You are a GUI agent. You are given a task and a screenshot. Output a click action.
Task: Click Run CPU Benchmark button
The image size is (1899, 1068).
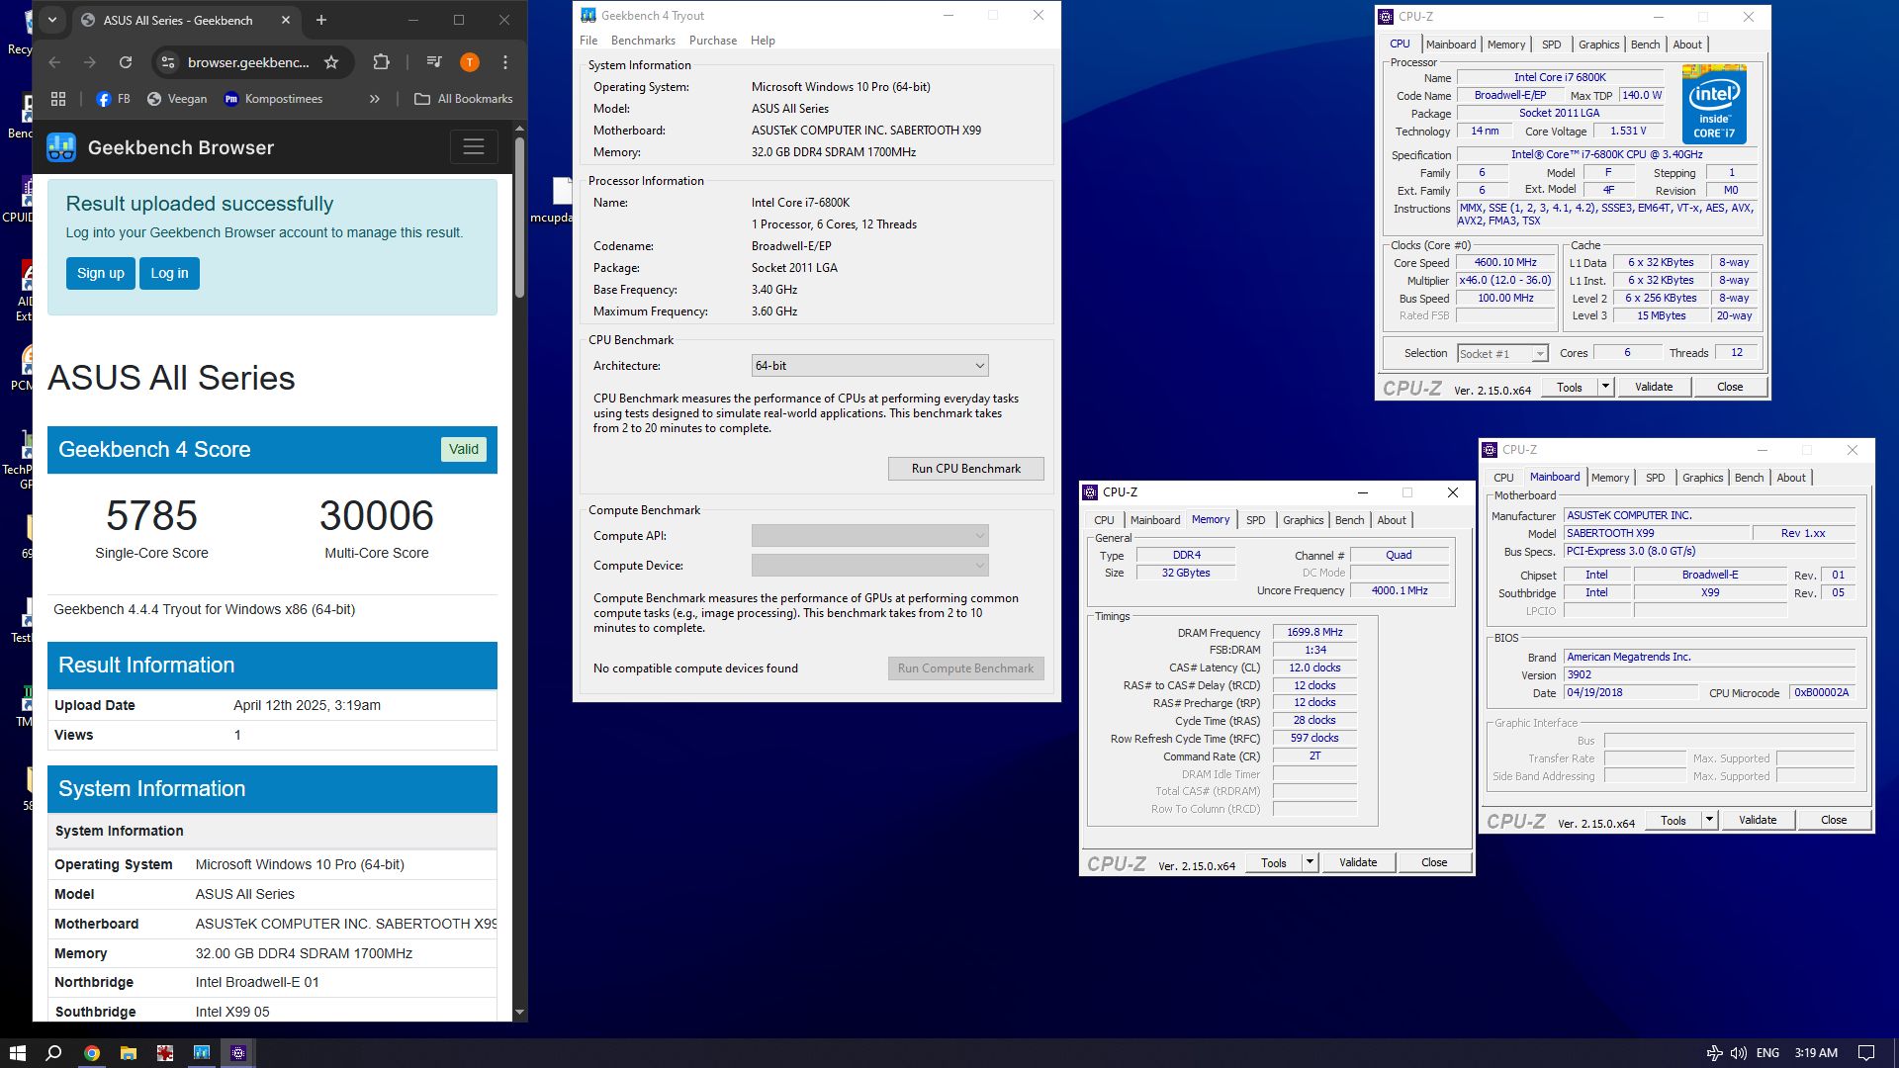pos(966,469)
